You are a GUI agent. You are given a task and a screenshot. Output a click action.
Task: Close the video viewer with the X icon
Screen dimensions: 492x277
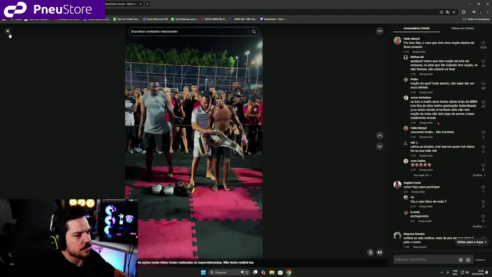click(7, 31)
